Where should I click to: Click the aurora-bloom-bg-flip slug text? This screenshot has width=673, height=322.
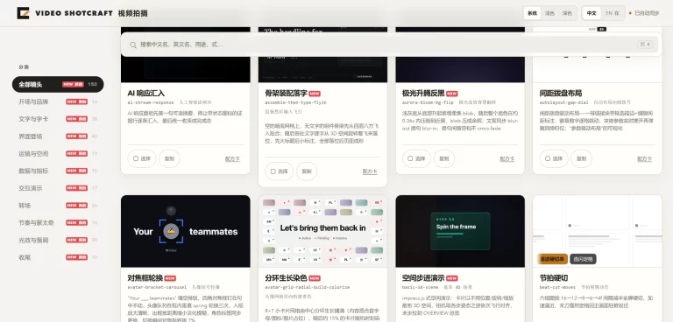pyautogui.click(x=428, y=102)
